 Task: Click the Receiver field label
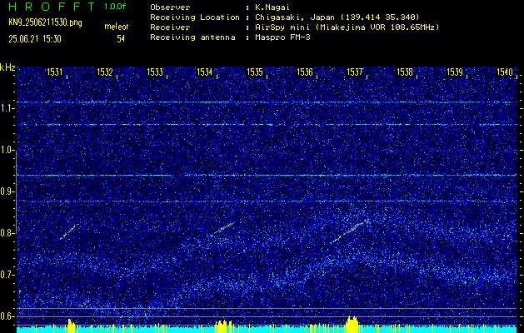tap(170, 27)
